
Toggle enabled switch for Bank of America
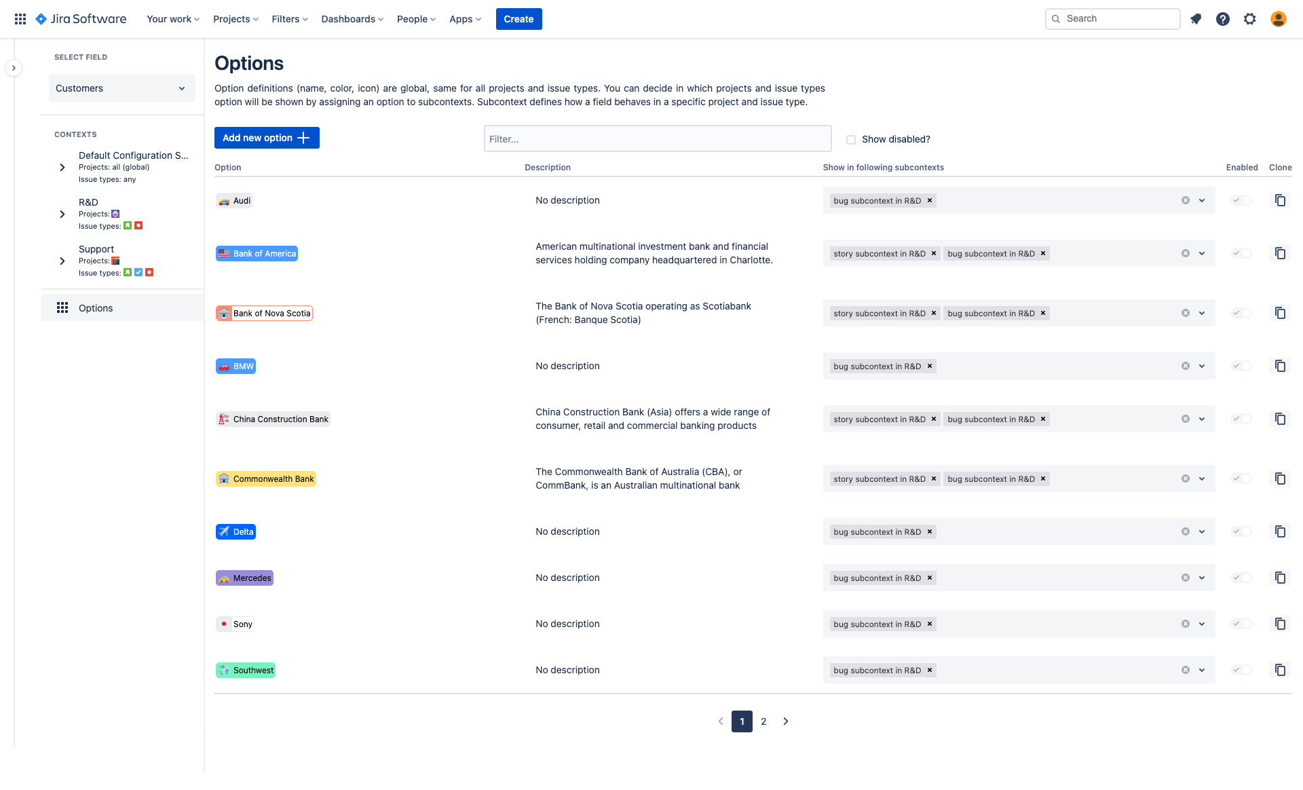[x=1241, y=253]
